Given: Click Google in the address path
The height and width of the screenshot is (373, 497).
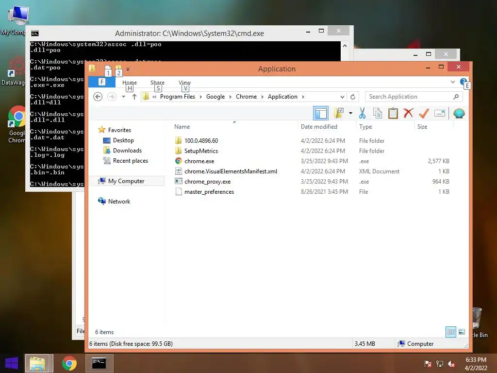Looking at the screenshot, I should coord(215,97).
